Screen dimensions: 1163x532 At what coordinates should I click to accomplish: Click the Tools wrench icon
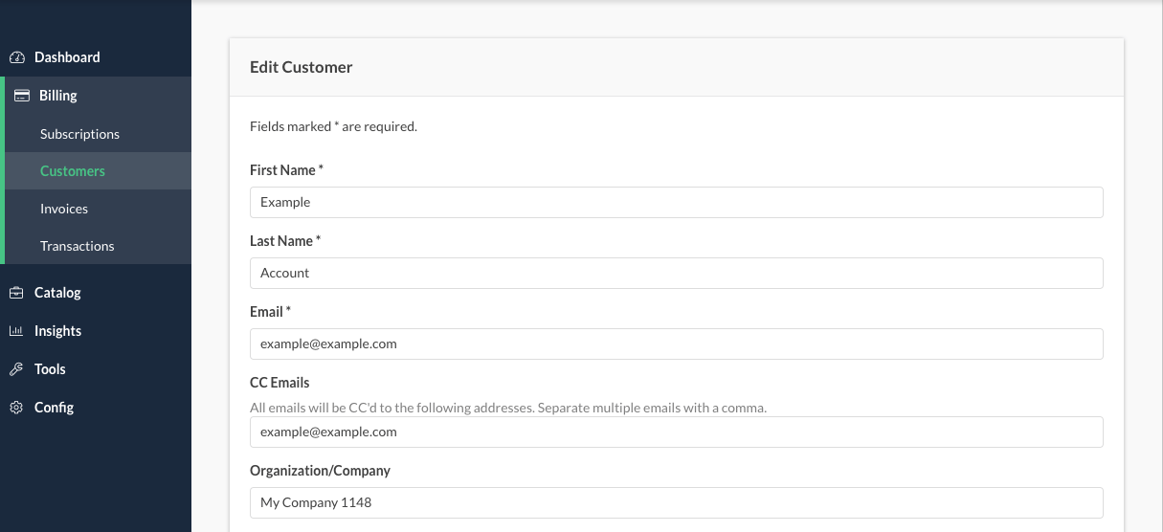point(16,369)
